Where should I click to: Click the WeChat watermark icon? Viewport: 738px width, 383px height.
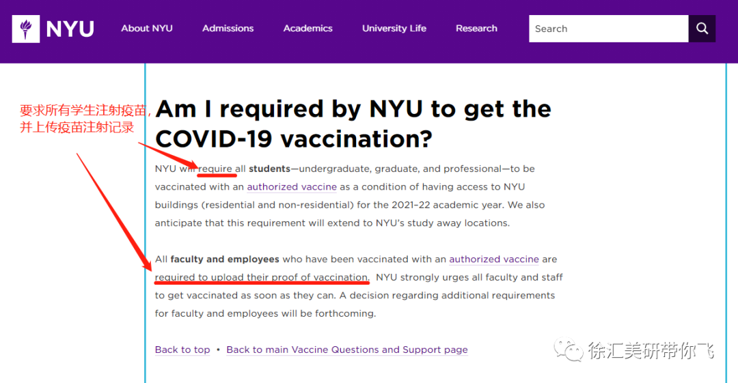[569, 351]
